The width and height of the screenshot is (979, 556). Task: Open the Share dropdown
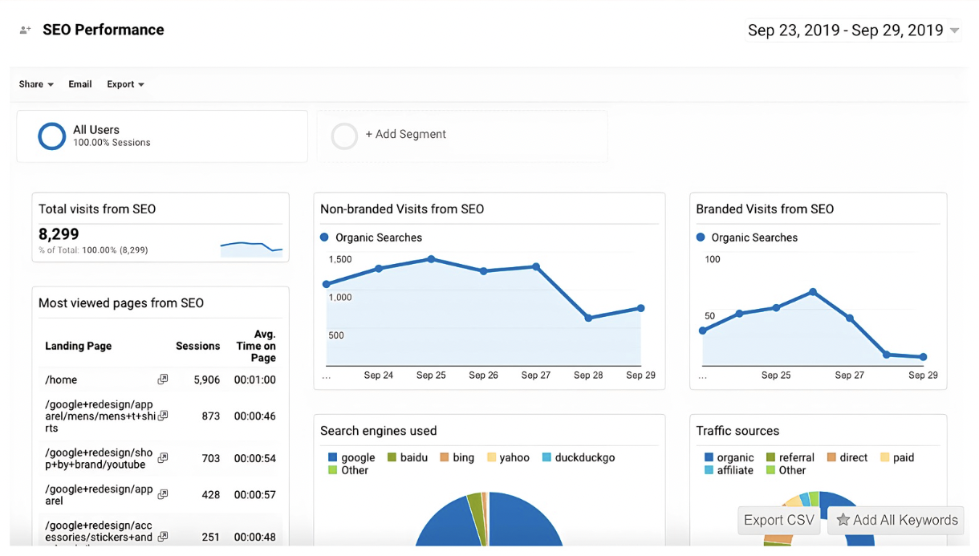click(x=36, y=84)
